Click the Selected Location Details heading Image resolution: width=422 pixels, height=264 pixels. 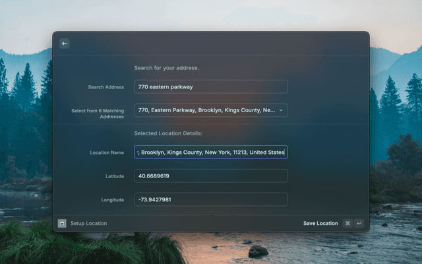pyautogui.click(x=168, y=133)
